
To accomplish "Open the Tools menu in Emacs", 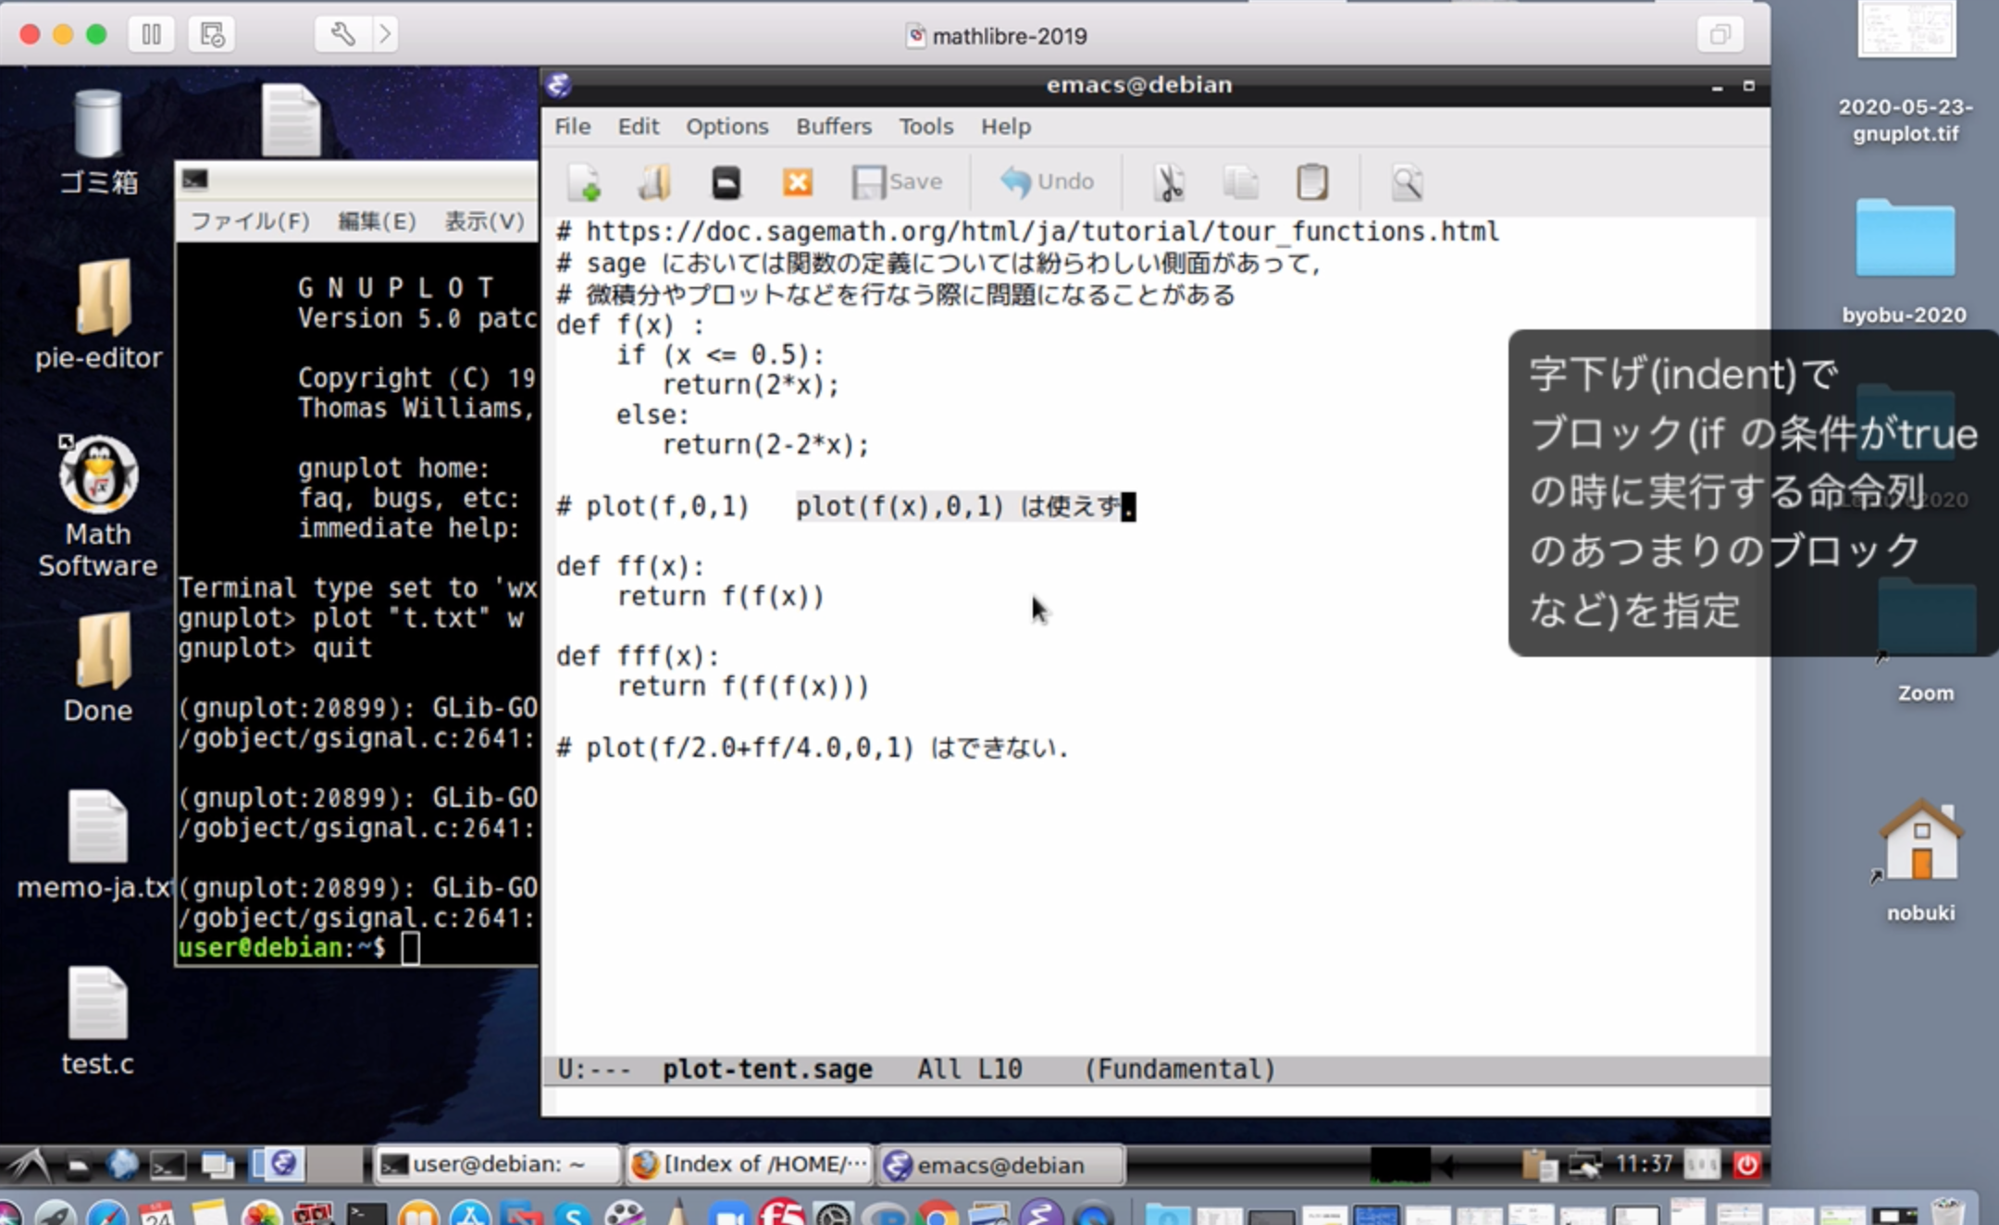I will click(925, 126).
